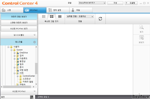This screenshot has height=99, width=150.
Task: Open the model DocuPrint M115 f dropdown
Action: pyautogui.click(x=92, y=3)
